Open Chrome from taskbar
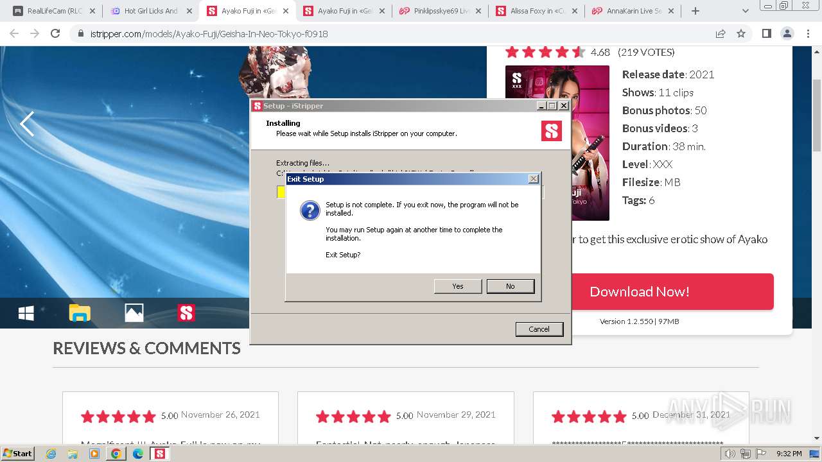 click(116, 454)
